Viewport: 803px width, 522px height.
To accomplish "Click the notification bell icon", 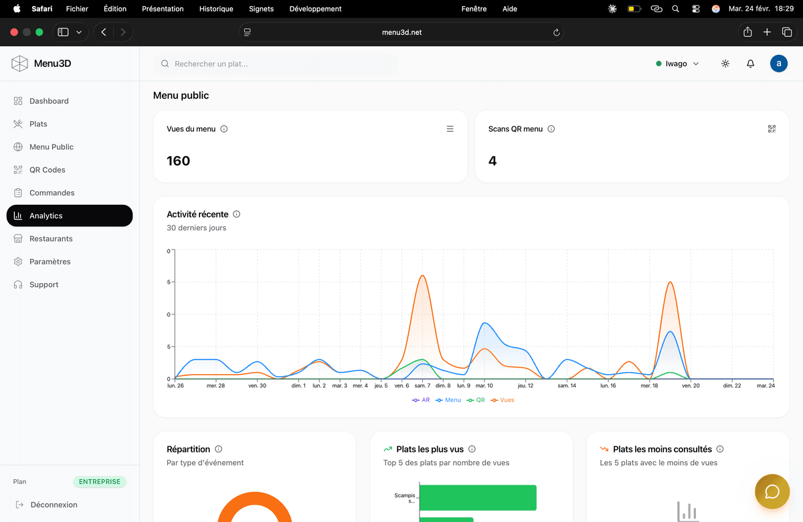I will [750, 64].
